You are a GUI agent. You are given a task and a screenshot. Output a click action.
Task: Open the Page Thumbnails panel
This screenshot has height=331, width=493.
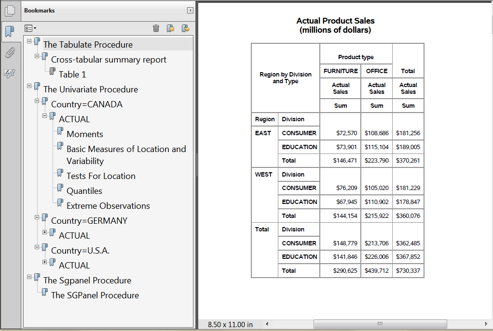click(x=10, y=11)
